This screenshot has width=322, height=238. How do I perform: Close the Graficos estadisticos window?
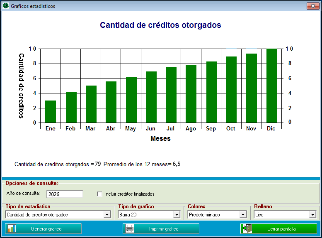(x=312, y=6)
